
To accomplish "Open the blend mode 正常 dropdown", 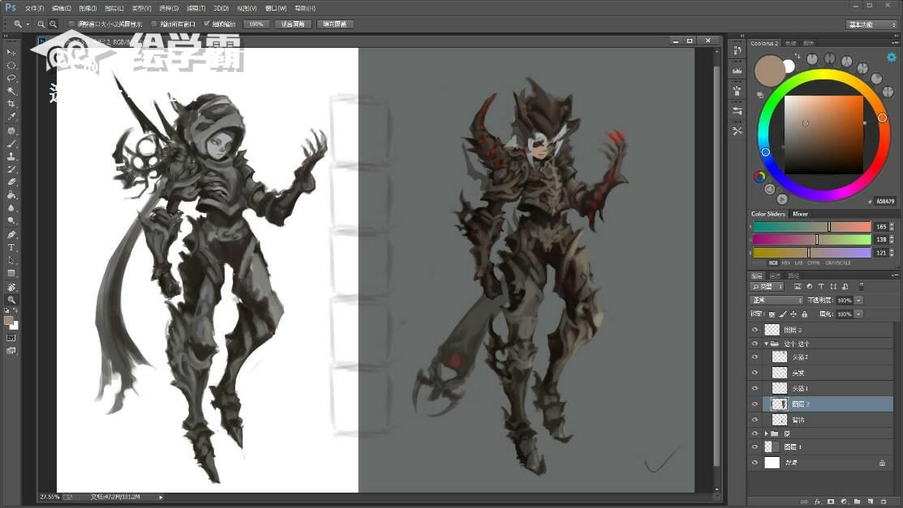I will click(x=776, y=301).
